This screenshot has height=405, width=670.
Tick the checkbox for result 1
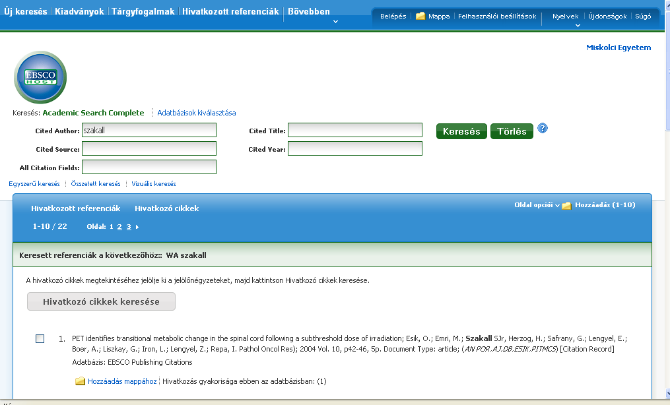[x=40, y=339]
